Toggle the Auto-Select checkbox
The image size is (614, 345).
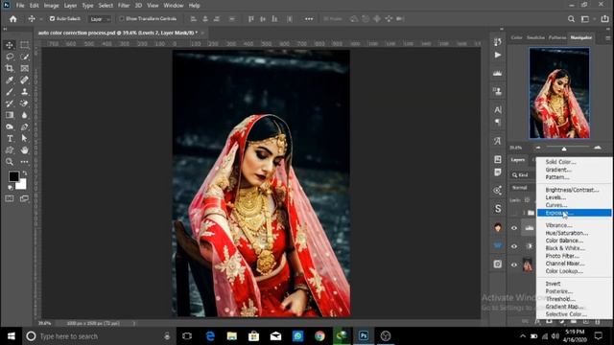(52, 19)
